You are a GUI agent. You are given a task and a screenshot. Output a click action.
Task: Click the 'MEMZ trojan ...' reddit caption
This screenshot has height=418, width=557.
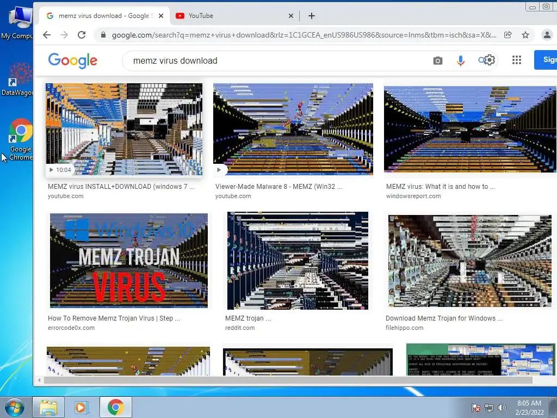[x=248, y=318]
